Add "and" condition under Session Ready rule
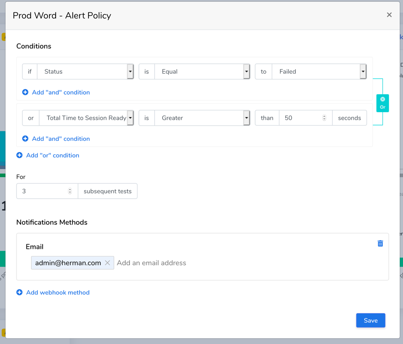This screenshot has height=344, width=403. click(x=56, y=139)
